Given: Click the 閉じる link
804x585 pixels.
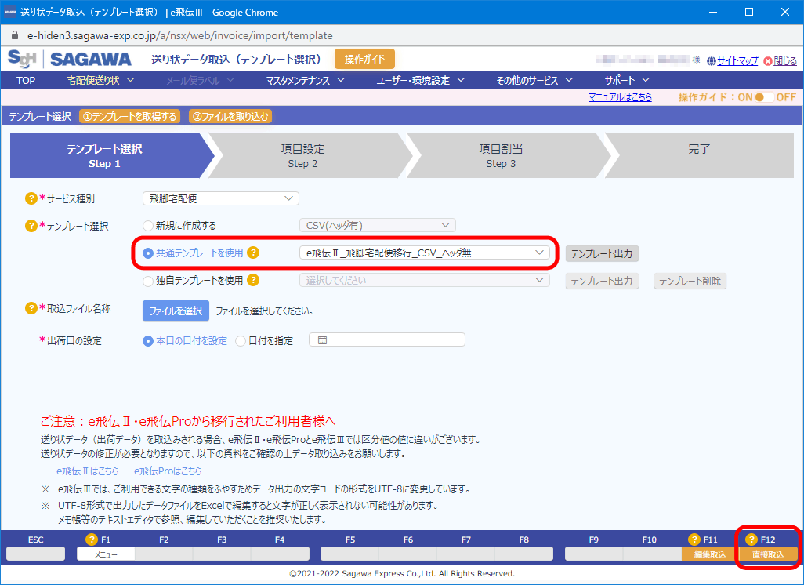Looking at the screenshot, I should point(785,61).
